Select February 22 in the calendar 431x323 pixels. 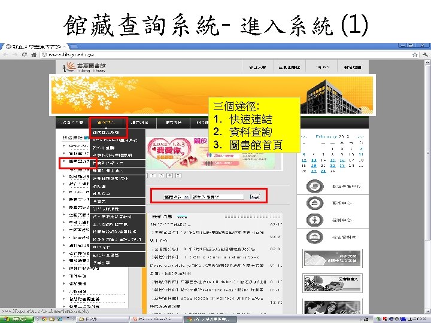click(333, 166)
